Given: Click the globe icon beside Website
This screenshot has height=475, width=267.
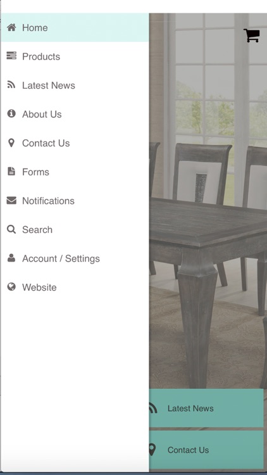Looking at the screenshot, I should 11,286.
